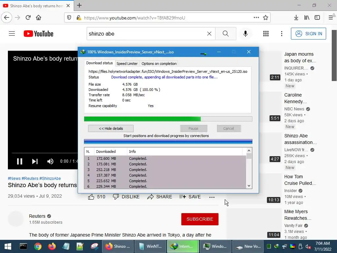Click Hide details button
The height and width of the screenshot is (253, 337).
click(111, 128)
